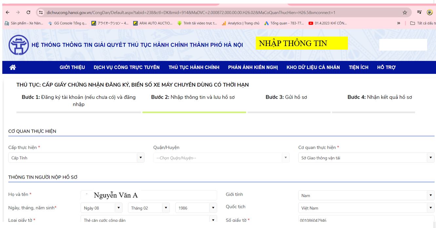Click the 'Ngày, tháng, năm sinh' label
This screenshot has height=228, width=436.
coord(32,208)
